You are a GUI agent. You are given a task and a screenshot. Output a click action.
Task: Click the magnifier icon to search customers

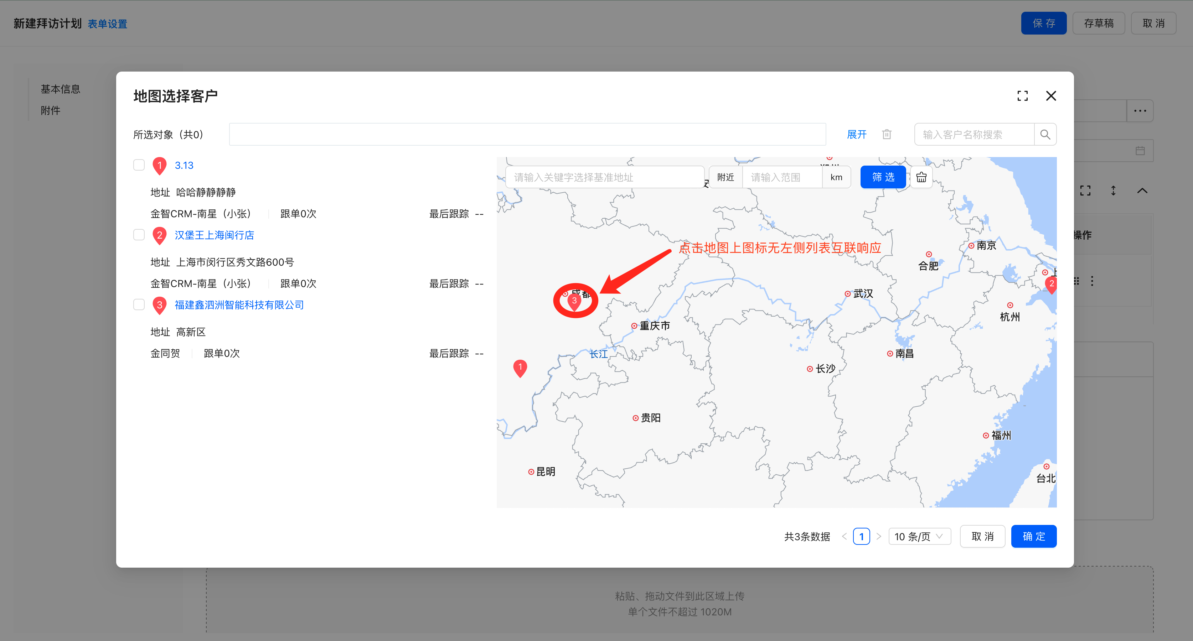[x=1045, y=134]
